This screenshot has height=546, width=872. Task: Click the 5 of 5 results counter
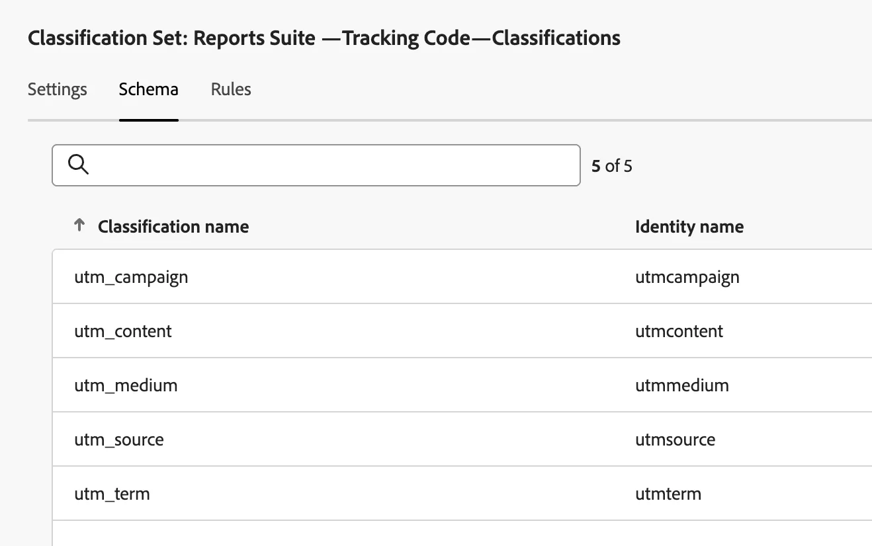coord(611,166)
